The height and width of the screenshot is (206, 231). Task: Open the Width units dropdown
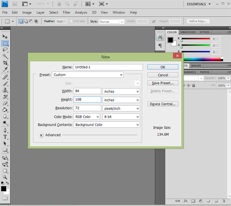coord(121,91)
